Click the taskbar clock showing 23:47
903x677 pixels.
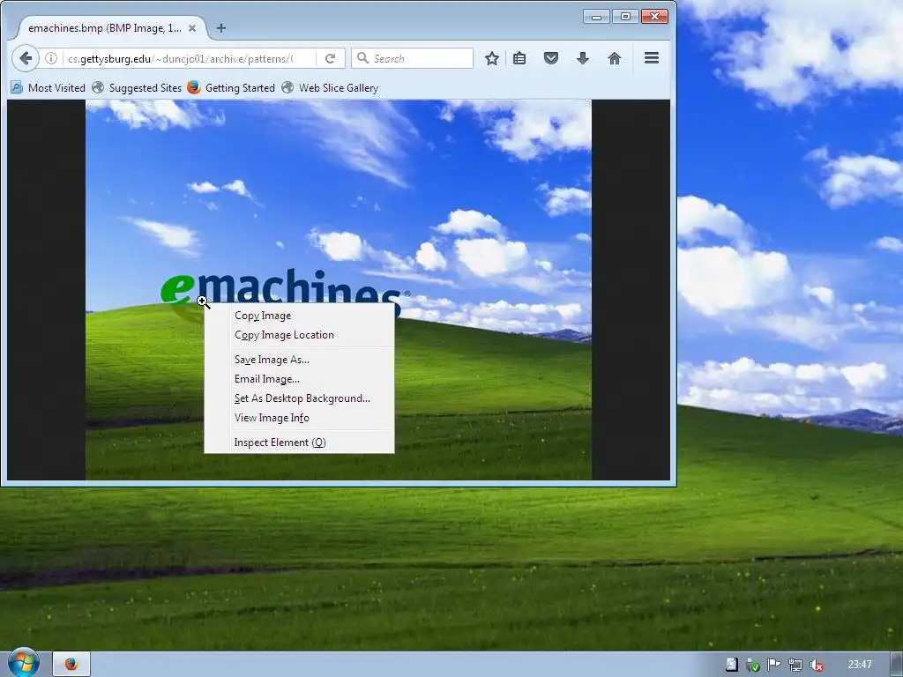click(x=860, y=665)
